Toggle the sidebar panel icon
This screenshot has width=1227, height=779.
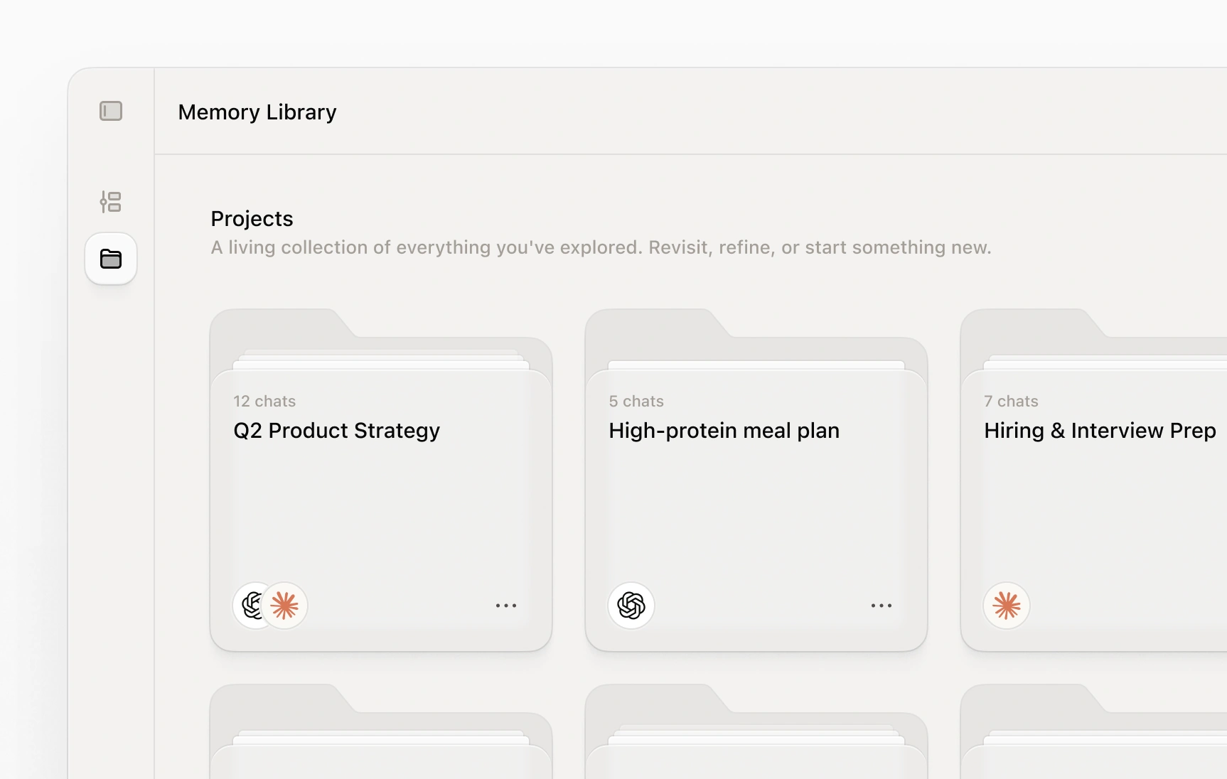click(x=111, y=112)
